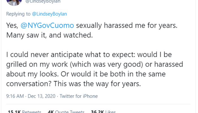
Task: Click @LindseyBoylan in the Replying to line
Action: pyautogui.click(x=50, y=14)
